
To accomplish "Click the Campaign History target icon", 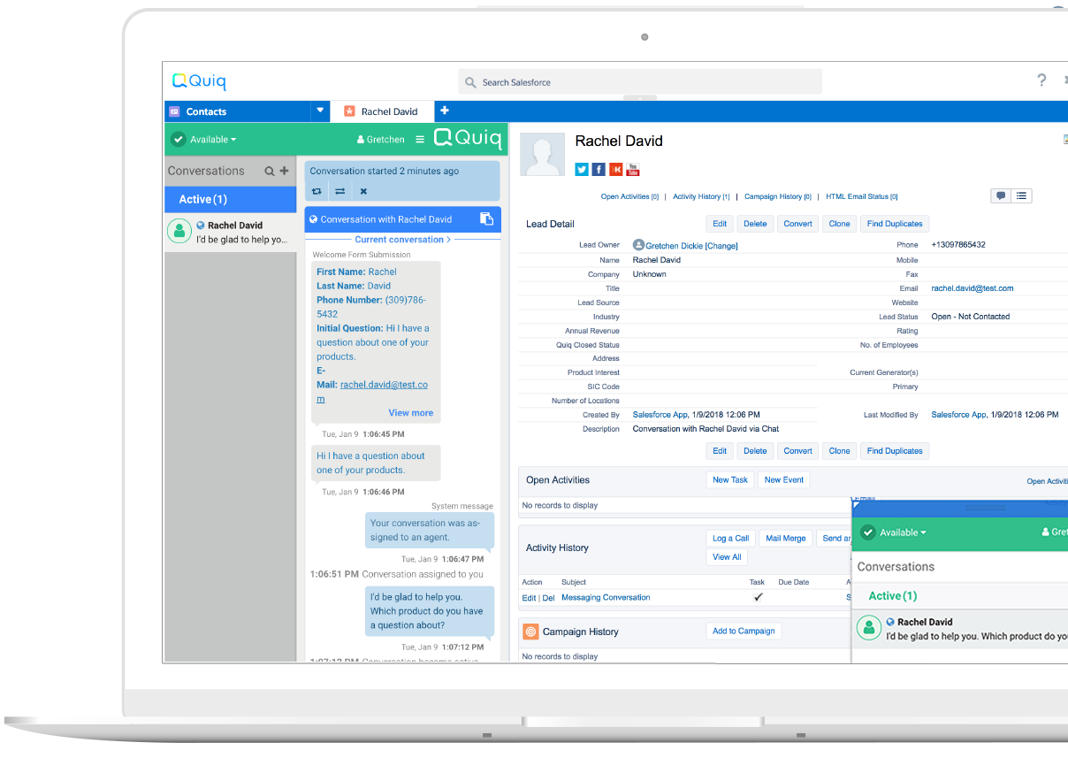I will (x=530, y=632).
